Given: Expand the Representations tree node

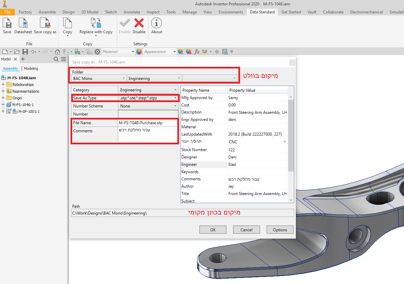Looking at the screenshot, I should (x=3, y=91).
